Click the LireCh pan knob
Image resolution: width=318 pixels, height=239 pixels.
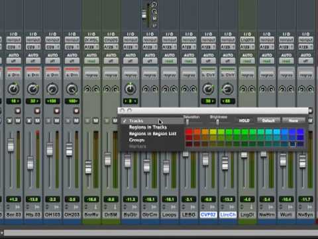point(228,89)
